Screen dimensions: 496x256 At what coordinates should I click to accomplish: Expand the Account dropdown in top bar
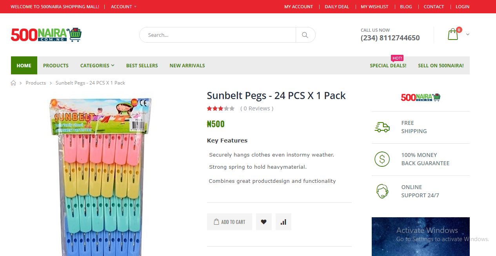click(x=124, y=7)
